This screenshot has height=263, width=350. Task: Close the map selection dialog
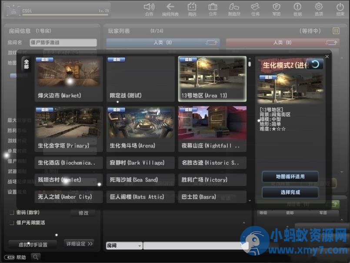pos(327,56)
